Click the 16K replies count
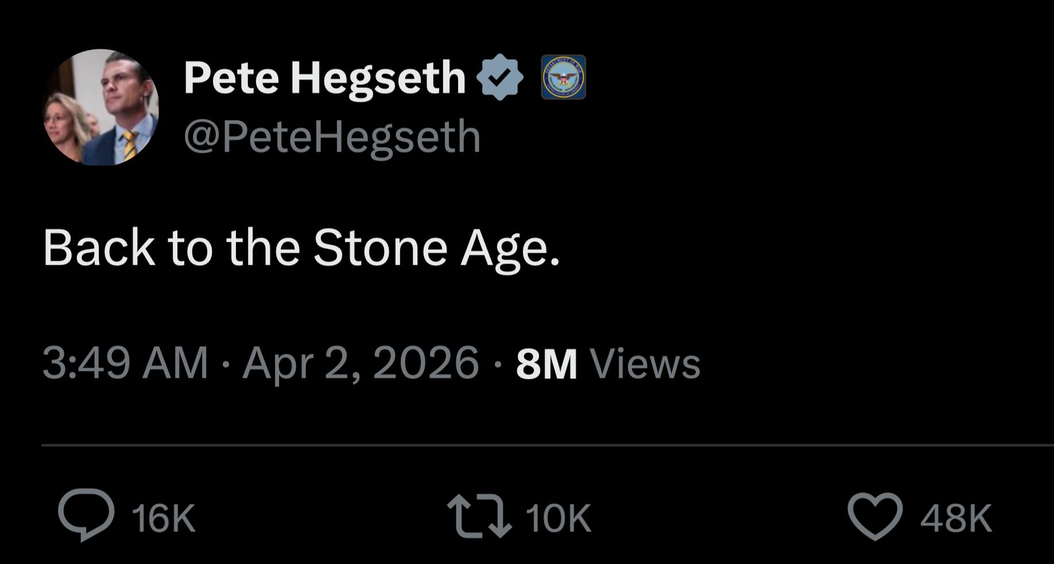The height and width of the screenshot is (564, 1054). tap(164, 518)
